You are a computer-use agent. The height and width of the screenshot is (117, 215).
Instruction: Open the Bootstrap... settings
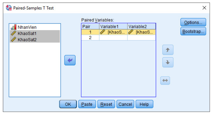pos(193,31)
